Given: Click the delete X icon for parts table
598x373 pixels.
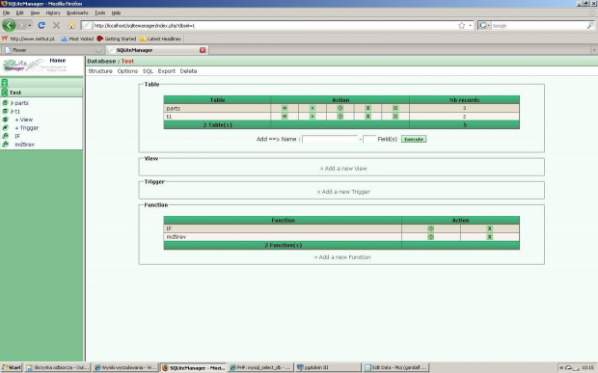Looking at the screenshot, I should [367, 108].
